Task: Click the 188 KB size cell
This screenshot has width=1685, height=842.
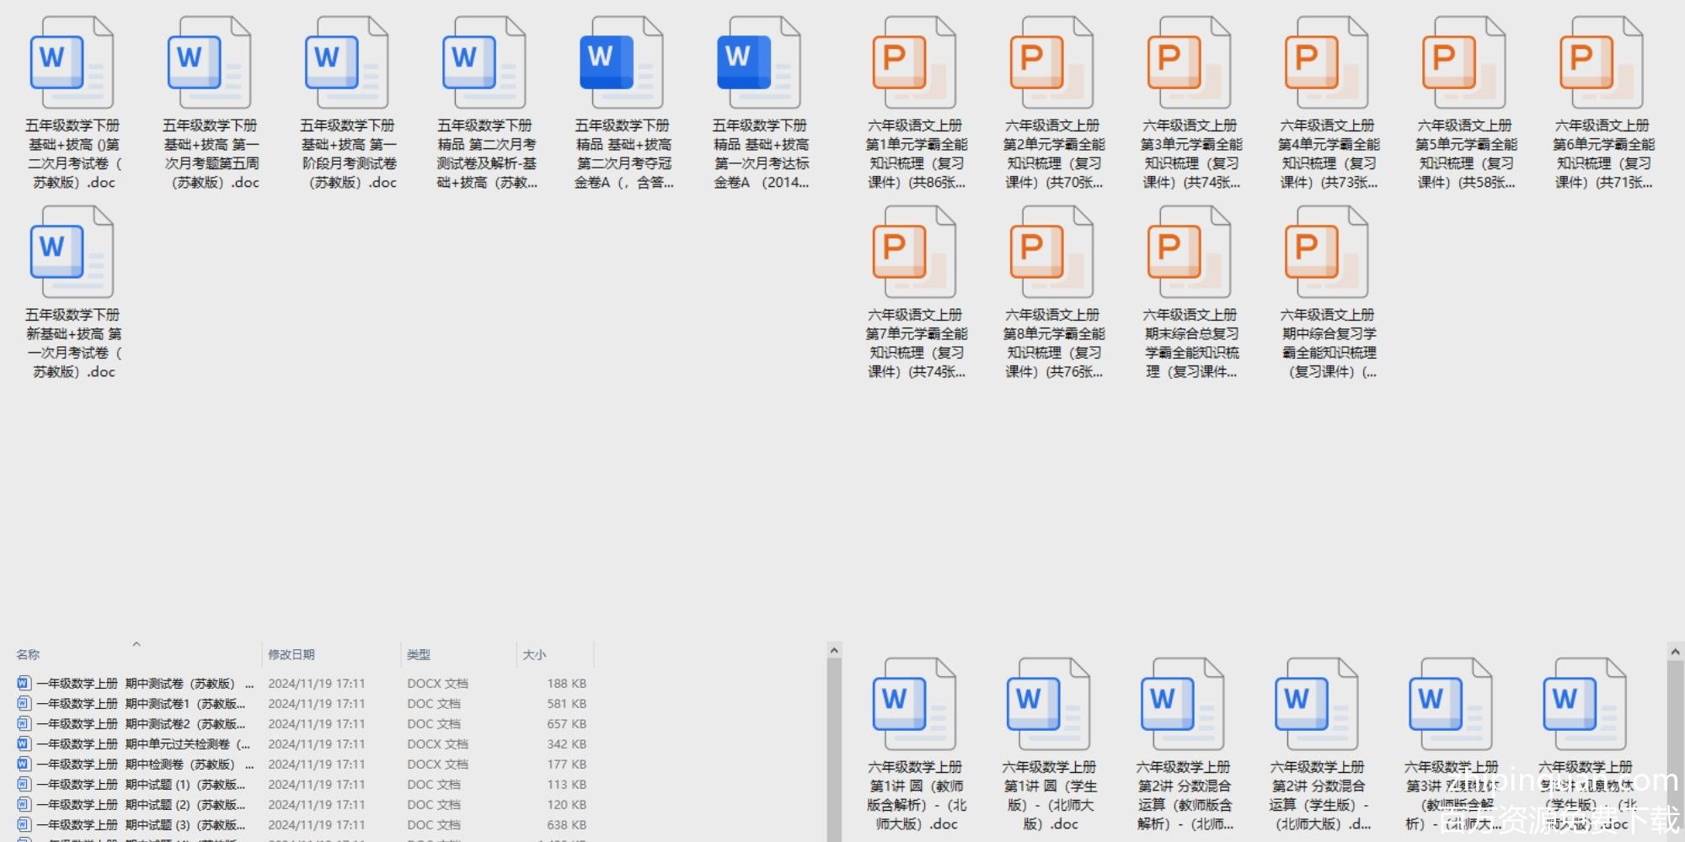Action: pyautogui.click(x=567, y=683)
